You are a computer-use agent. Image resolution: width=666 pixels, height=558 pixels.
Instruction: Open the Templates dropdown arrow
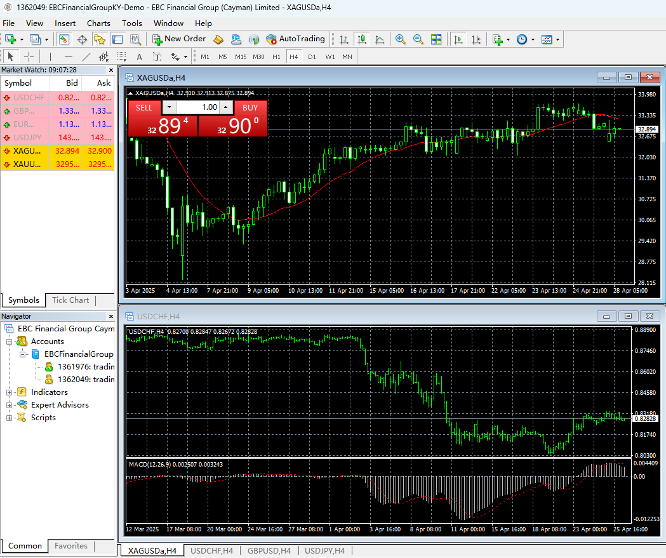(x=557, y=39)
